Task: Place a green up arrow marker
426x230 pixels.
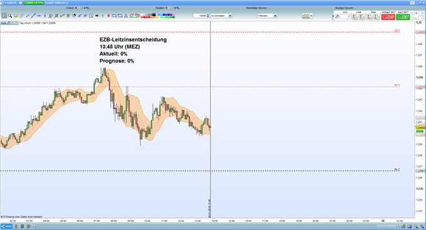Action: pyautogui.click(x=103, y=16)
